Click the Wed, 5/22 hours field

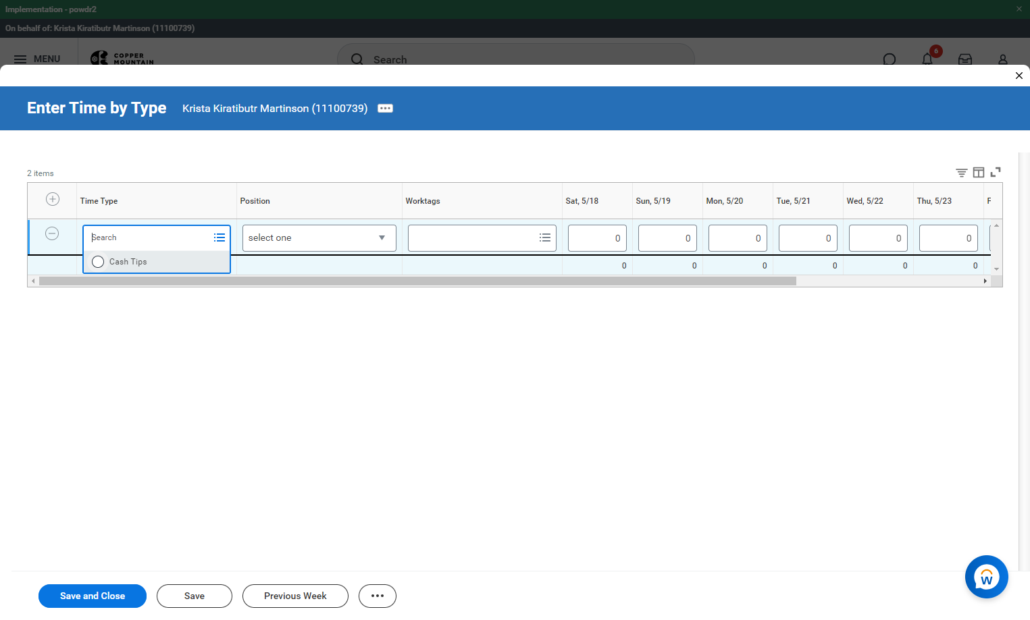(878, 238)
